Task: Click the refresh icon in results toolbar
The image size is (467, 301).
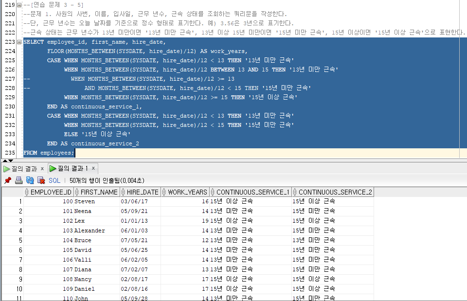Action: (30, 180)
